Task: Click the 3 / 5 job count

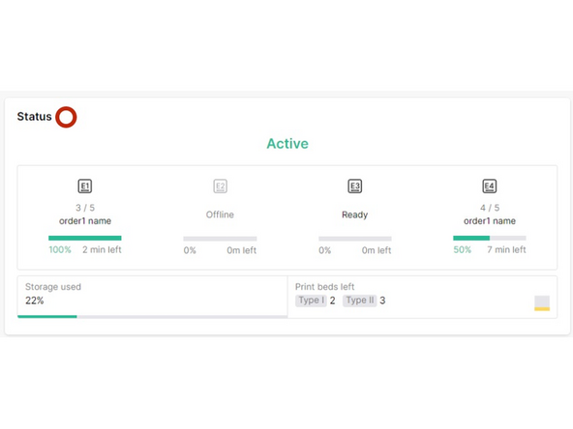Action: tap(85, 208)
